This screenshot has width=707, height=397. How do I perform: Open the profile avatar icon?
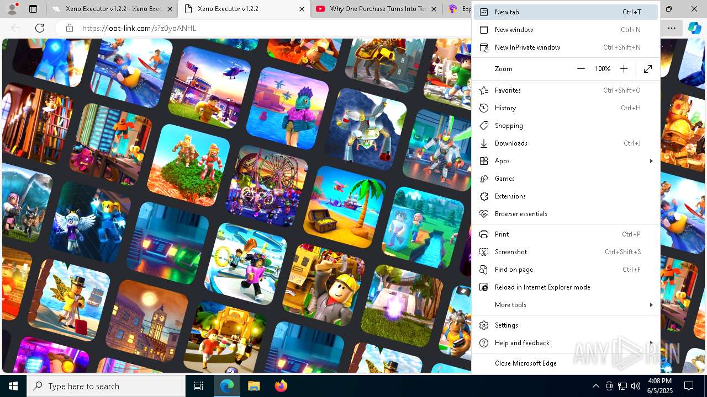click(x=12, y=9)
